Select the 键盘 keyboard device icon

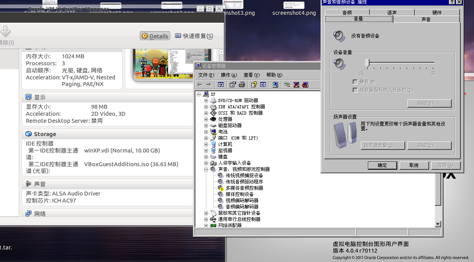[213, 157]
